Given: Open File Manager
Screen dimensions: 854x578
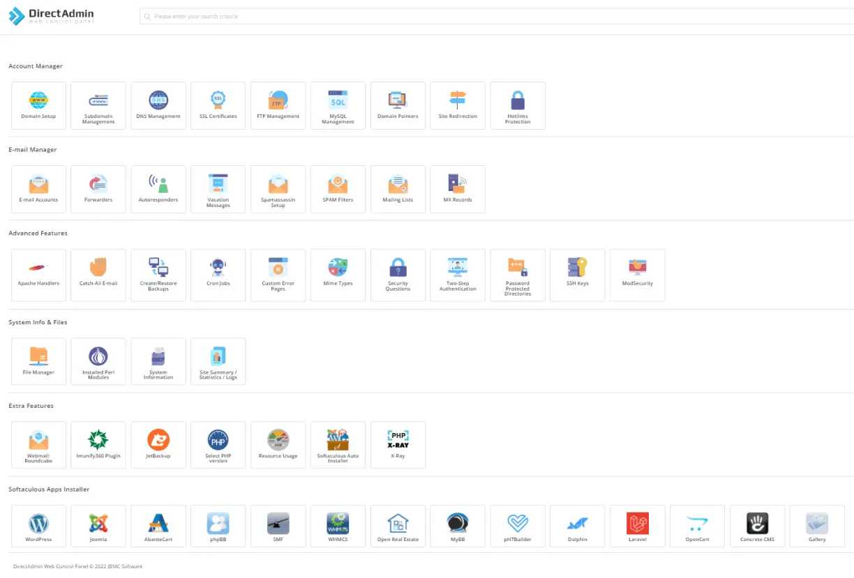Looking at the screenshot, I should (38, 361).
